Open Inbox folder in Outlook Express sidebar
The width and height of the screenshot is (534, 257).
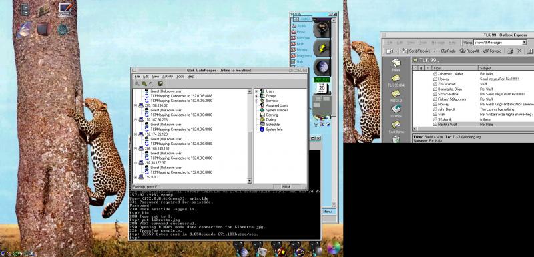pos(396,65)
